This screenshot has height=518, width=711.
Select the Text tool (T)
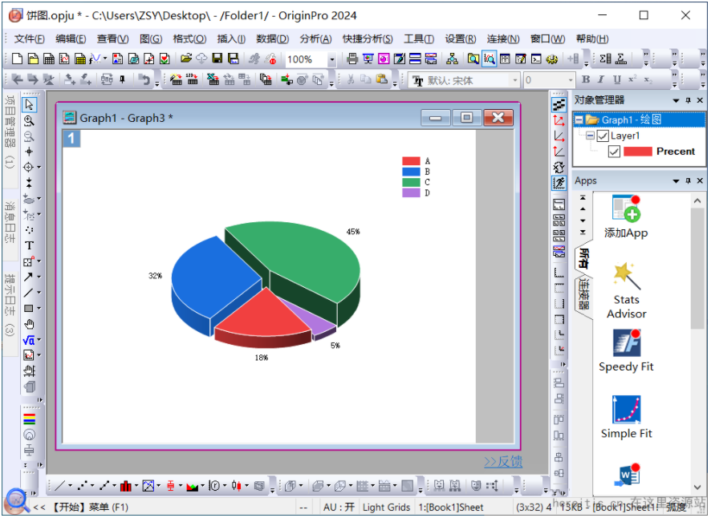pyautogui.click(x=29, y=245)
